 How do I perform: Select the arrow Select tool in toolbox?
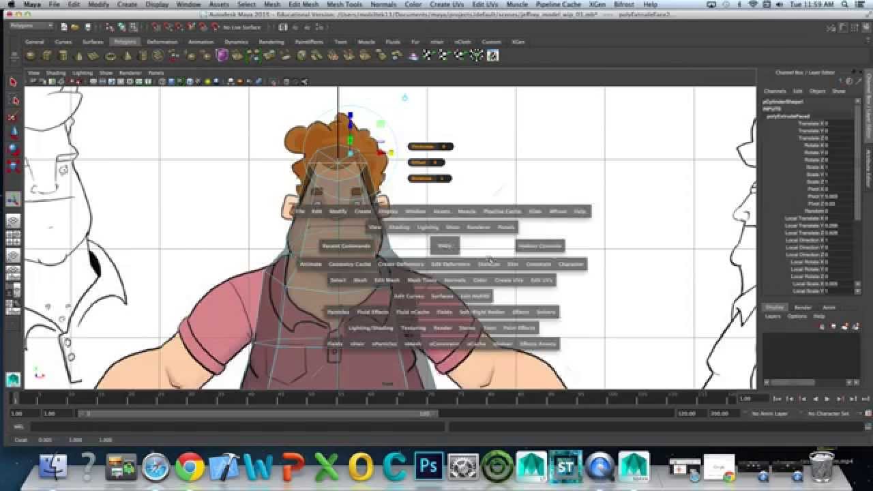[x=13, y=82]
